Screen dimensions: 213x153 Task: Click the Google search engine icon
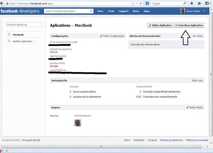[x=147, y=3]
